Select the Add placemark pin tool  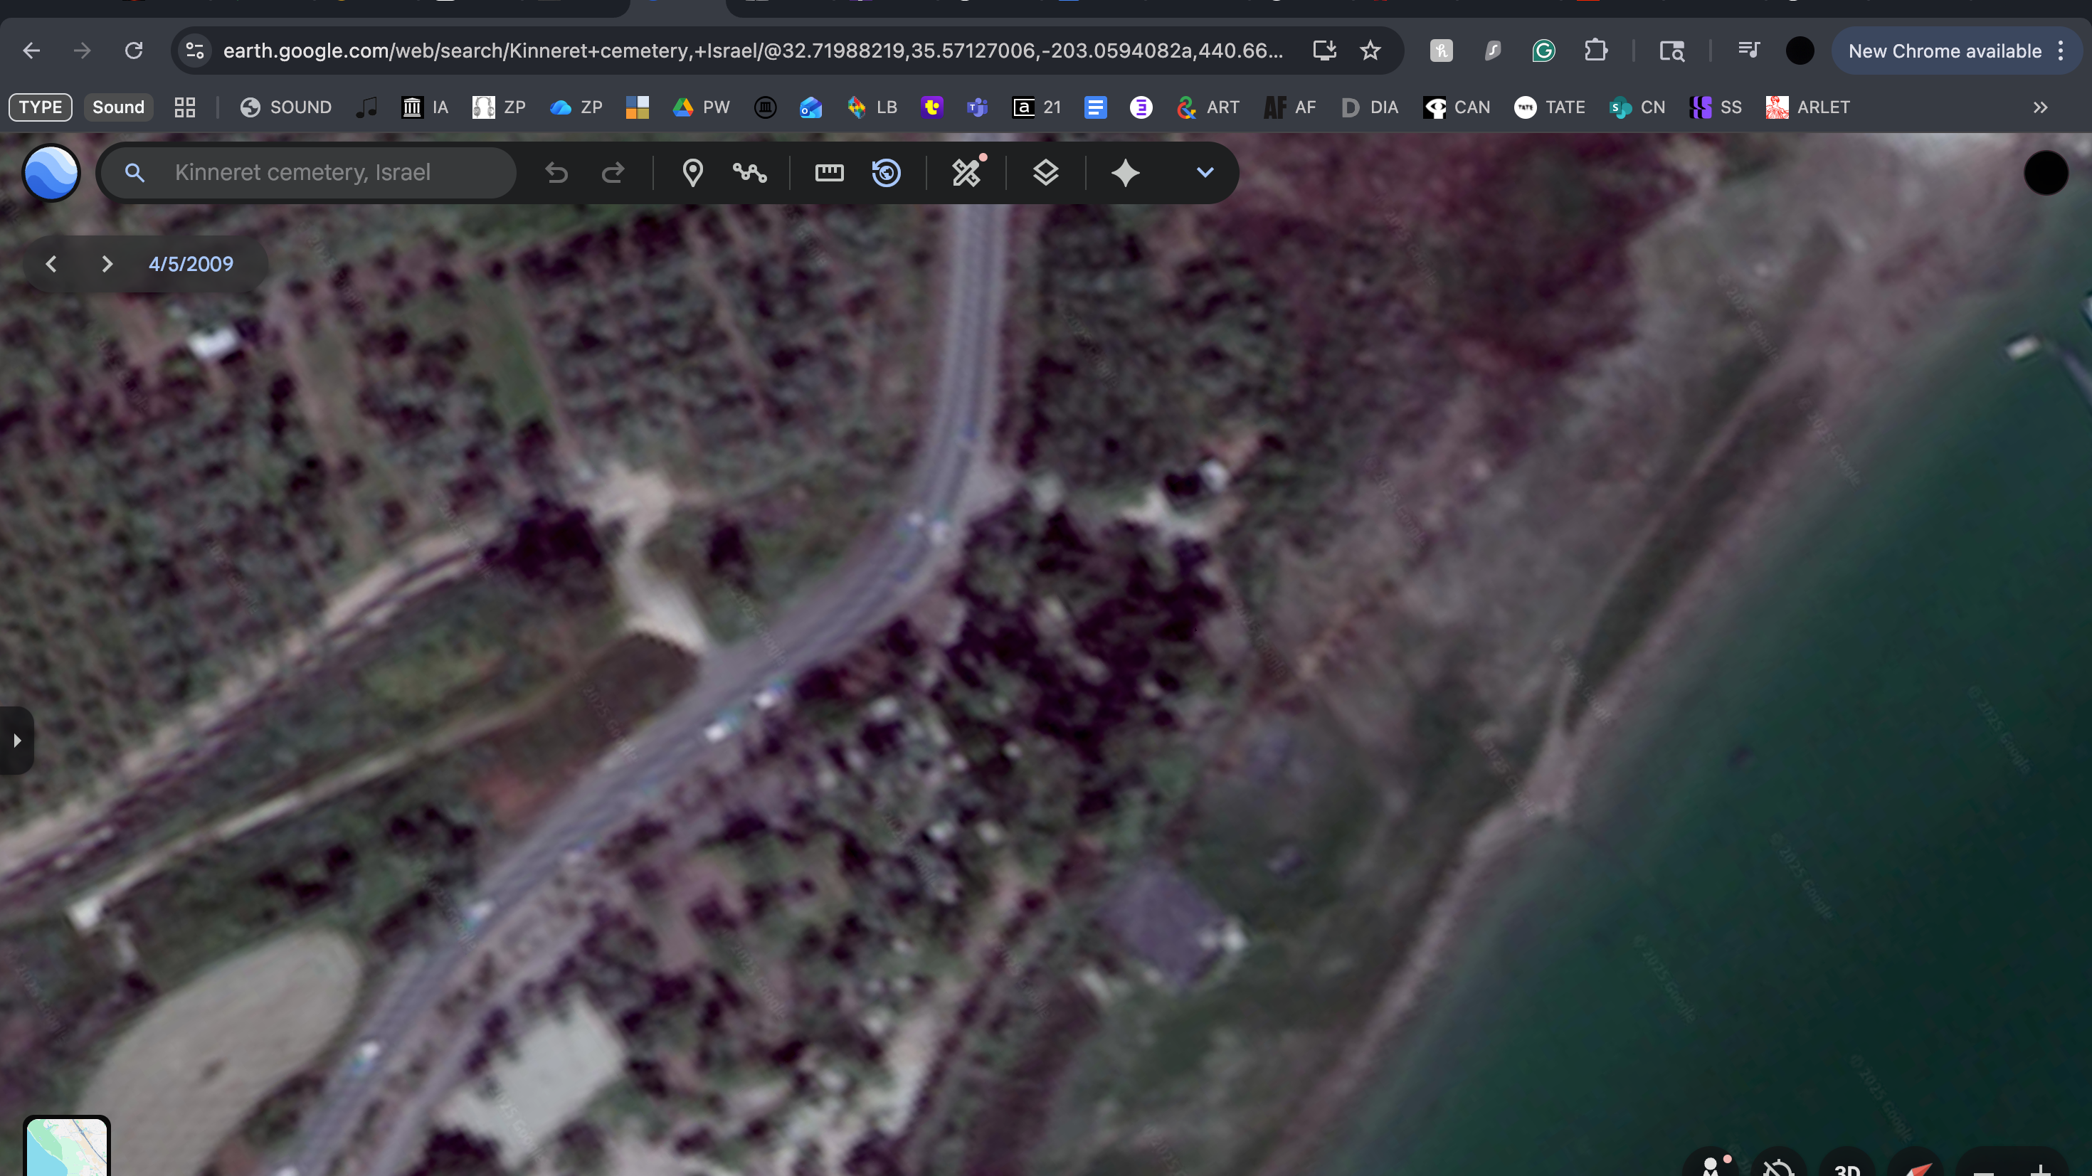[692, 172]
